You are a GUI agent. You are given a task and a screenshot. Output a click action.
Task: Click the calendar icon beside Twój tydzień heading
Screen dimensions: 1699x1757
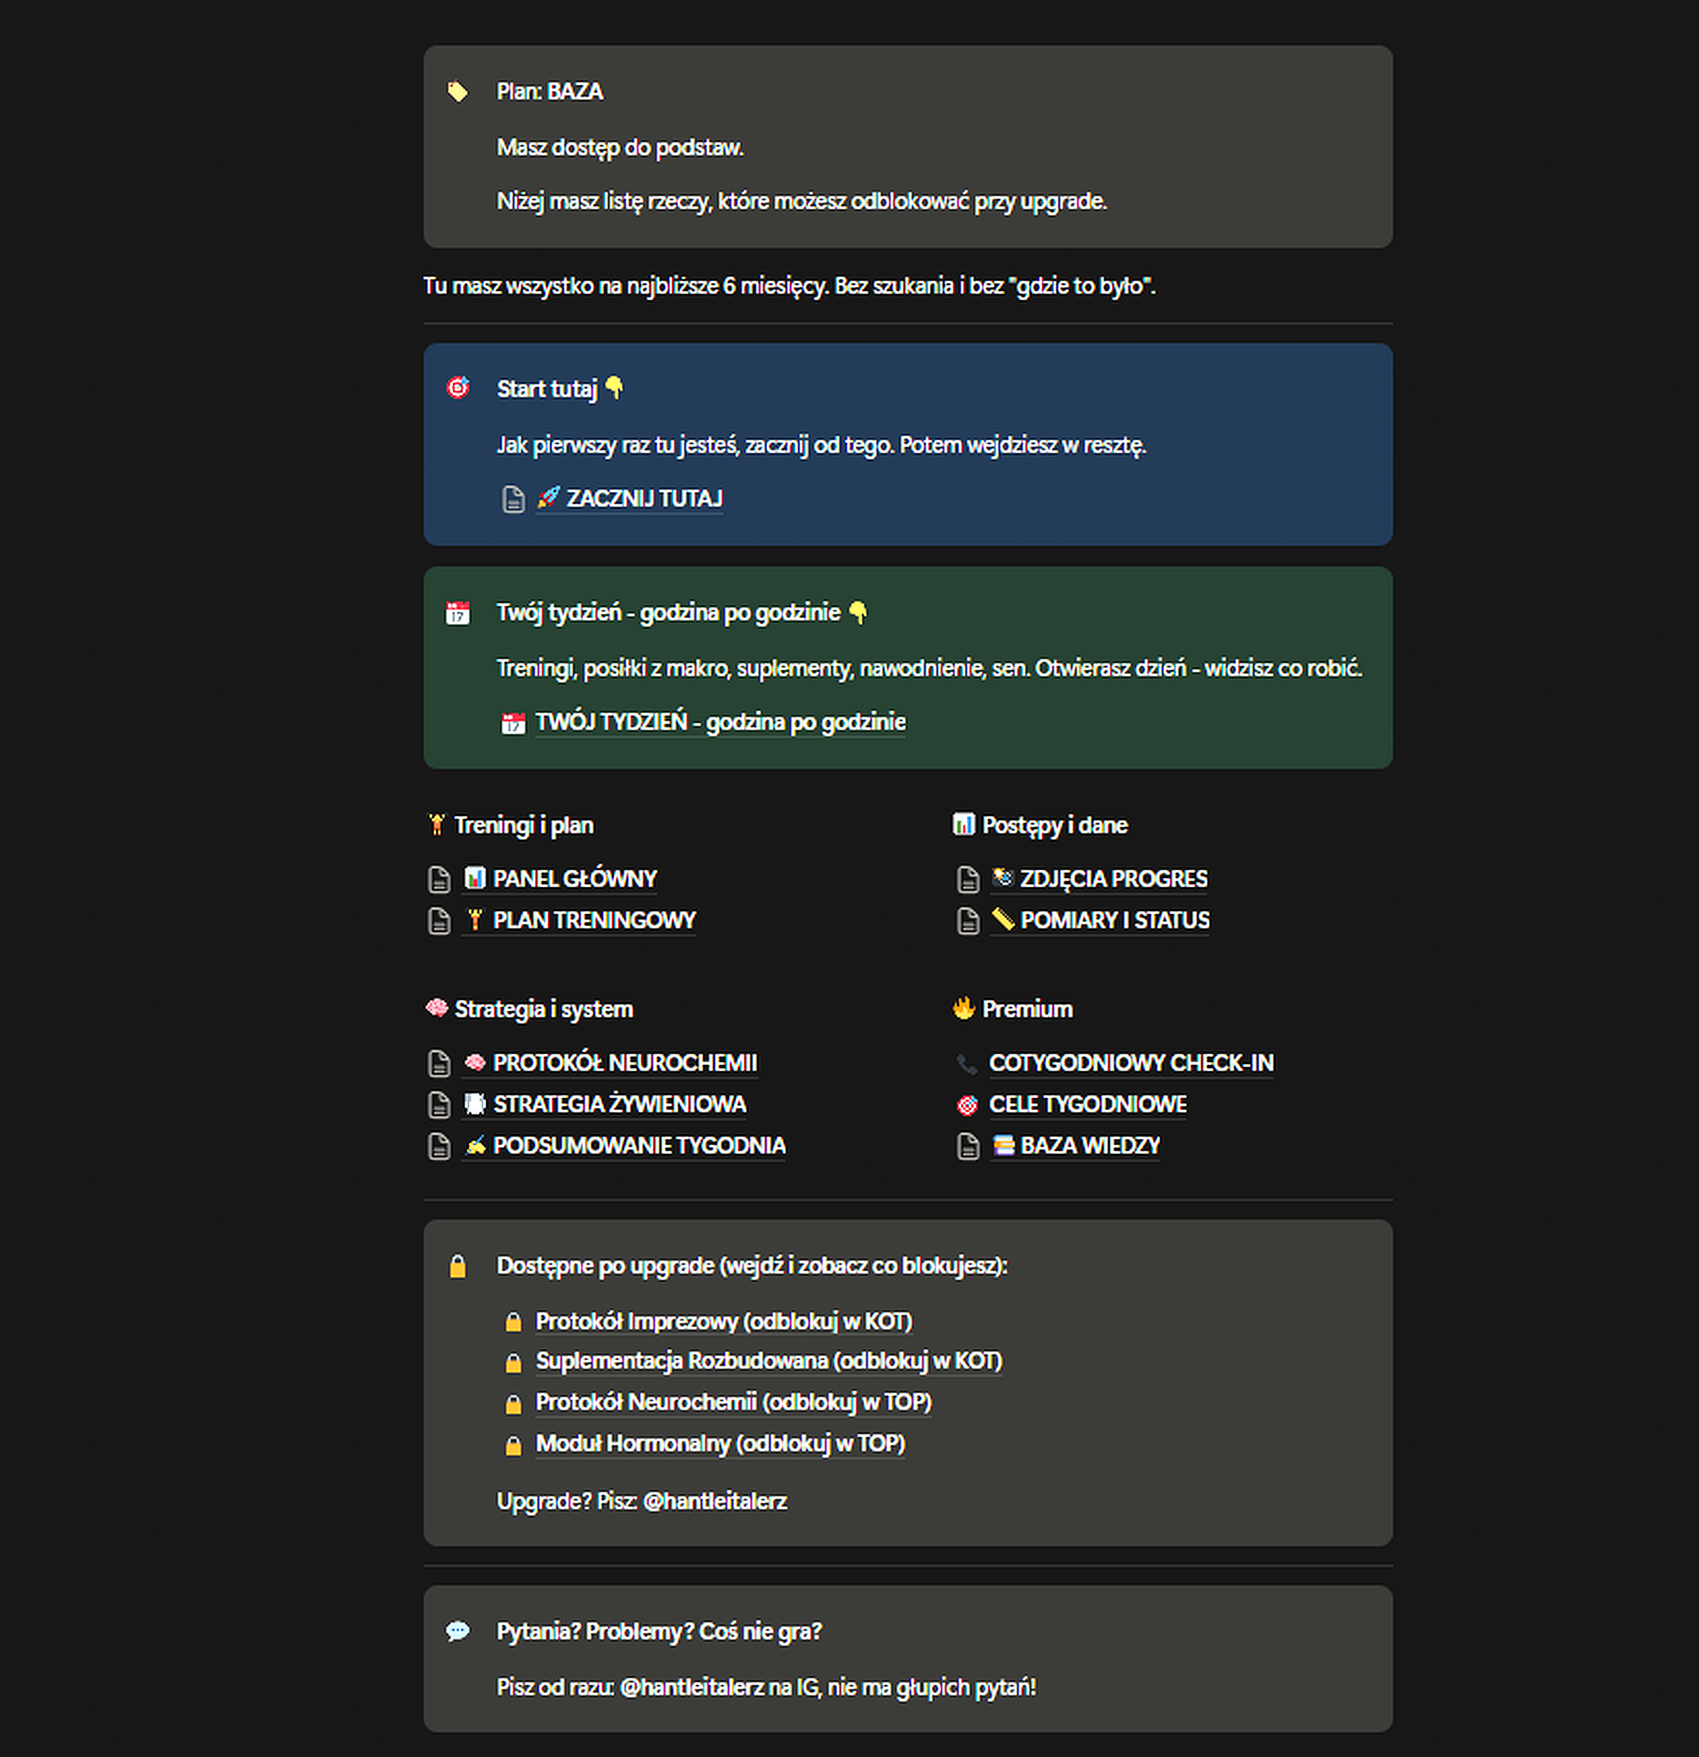(457, 613)
